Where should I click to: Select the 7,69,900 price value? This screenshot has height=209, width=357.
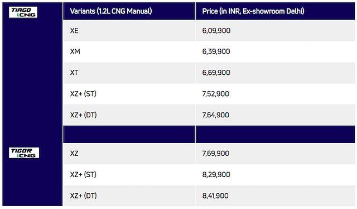coord(215,154)
